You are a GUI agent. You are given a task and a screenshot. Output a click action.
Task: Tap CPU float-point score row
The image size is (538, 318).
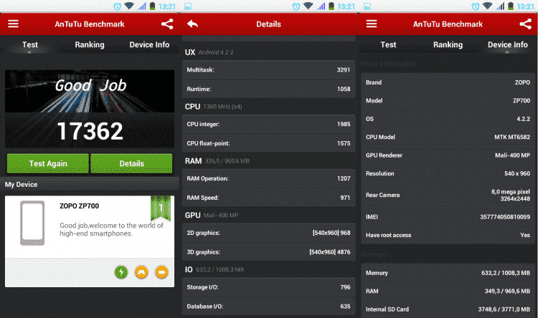pyautogui.click(x=269, y=143)
